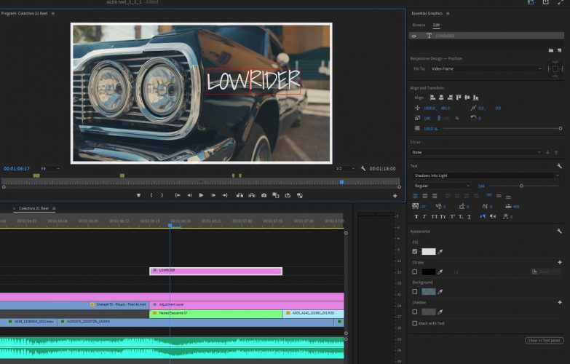Step forward one frame

213,195
